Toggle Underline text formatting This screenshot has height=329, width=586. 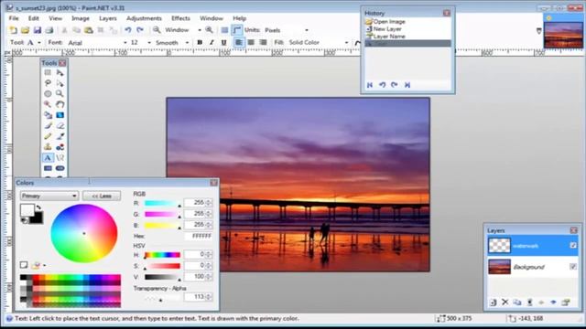coord(223,43)
